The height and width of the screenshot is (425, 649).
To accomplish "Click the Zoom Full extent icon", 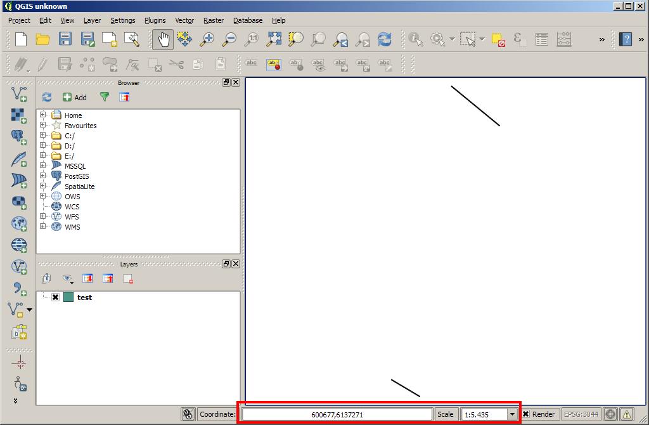I will click(x=274, y=39).
